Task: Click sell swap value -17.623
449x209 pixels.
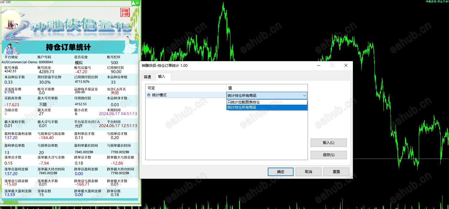Action: tap(12, 105)
